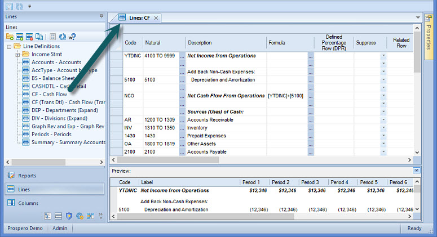Collapse the Preview pane using its arrow button

point(416,170)
